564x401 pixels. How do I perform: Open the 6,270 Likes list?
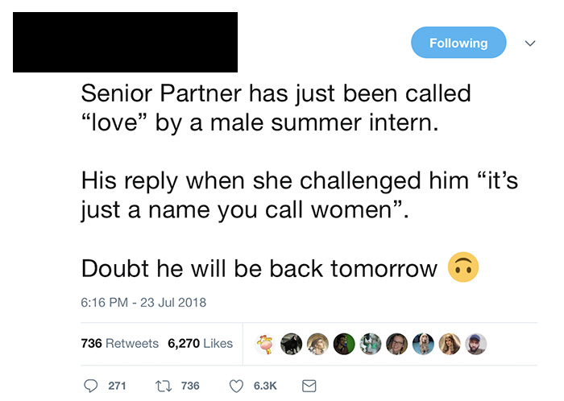point(201,344)
